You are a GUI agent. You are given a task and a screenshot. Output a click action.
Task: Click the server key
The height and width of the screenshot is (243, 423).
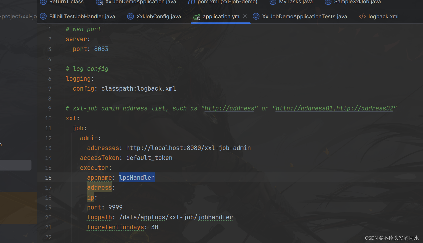click(x=76, y=39)
